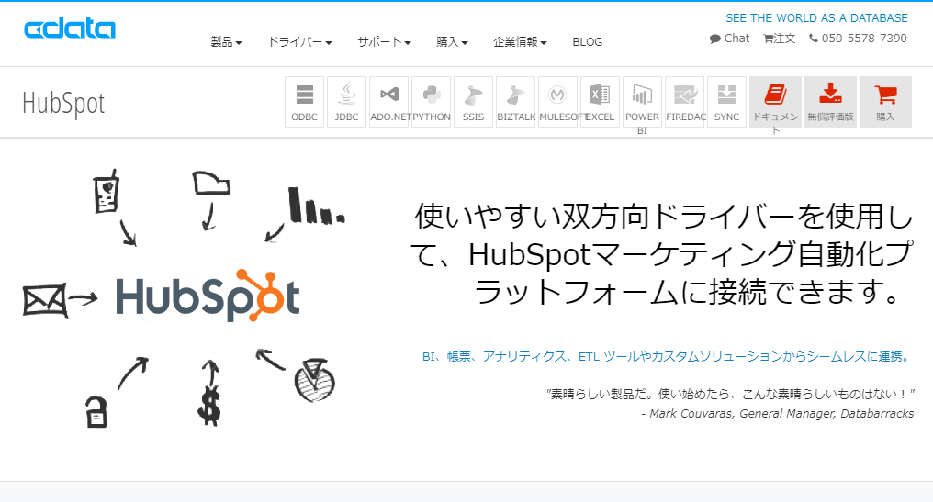
Task: Expand the 製品 menu
Action: (226, 41)
